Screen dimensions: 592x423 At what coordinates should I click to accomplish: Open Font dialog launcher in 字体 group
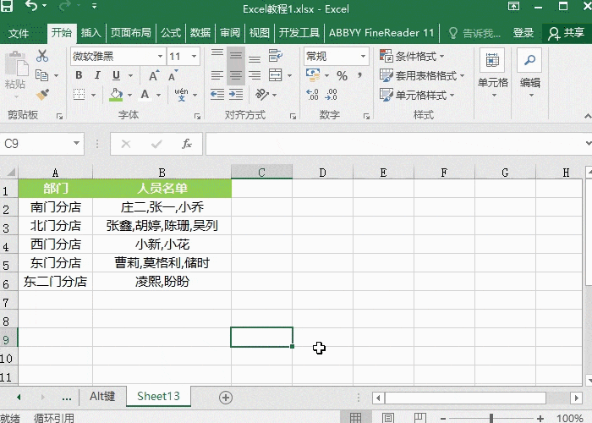(x=197, y=117)
